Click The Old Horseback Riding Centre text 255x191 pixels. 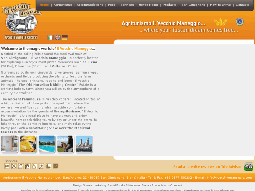coord(47,85)
